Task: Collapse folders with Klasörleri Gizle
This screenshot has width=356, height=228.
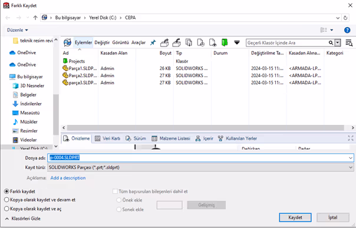Action: [x=23, y=219]
